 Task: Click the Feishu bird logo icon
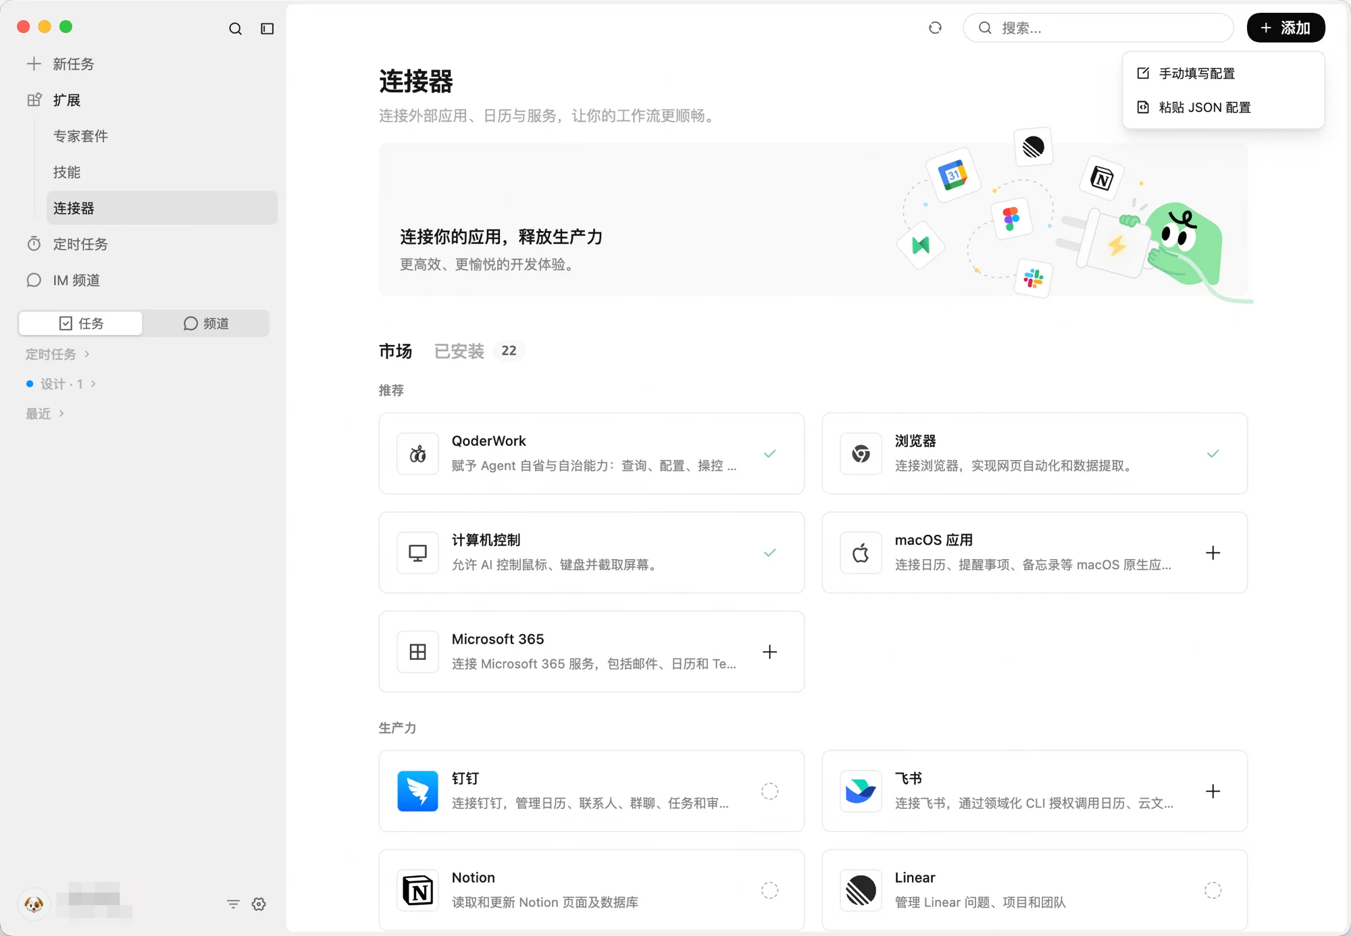point(861,791)
